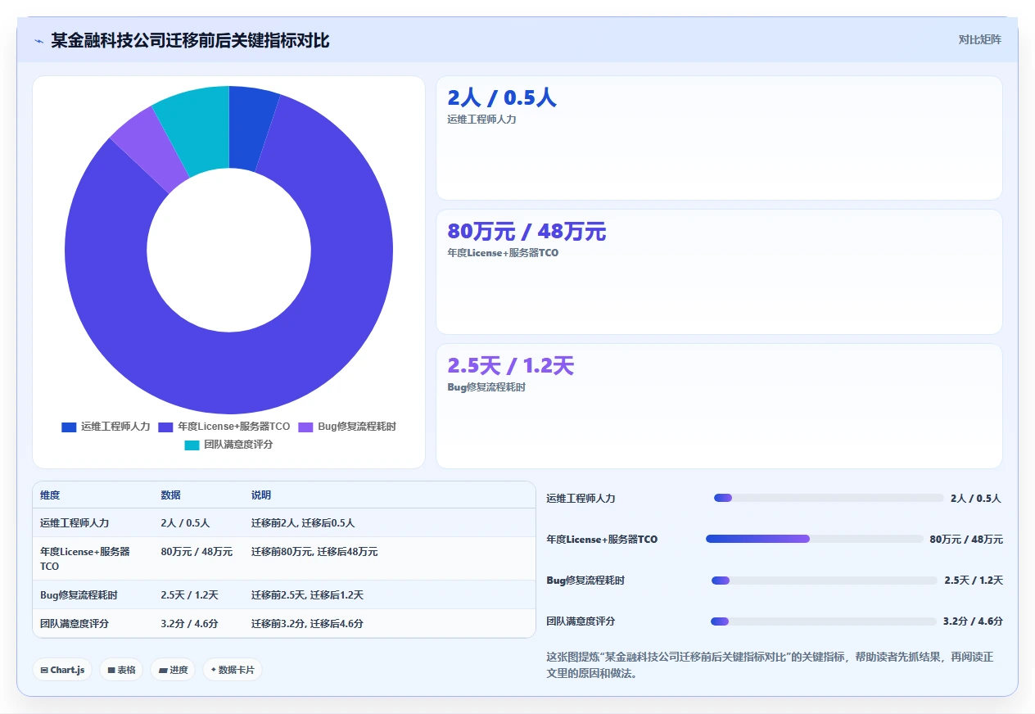Viewport: 1035px width, 714px height.
Task: Click table cell 团队满意度评分
Action: click(x=75, y=624)
